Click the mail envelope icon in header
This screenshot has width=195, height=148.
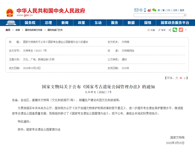point(136,10)
